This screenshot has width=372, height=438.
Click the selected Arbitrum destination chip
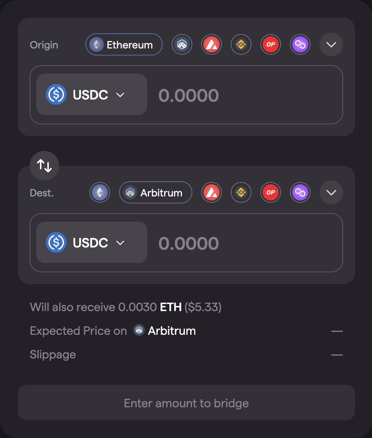coord(155,193)
